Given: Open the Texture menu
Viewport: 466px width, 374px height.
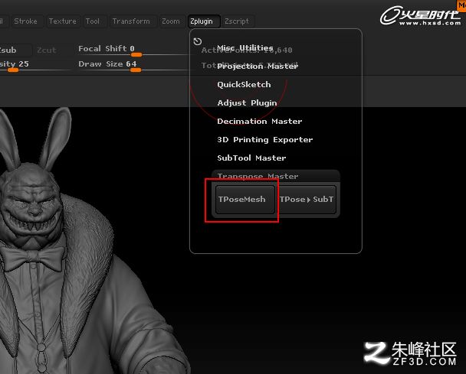Looking at the screenshot, I should pos(62,21).
